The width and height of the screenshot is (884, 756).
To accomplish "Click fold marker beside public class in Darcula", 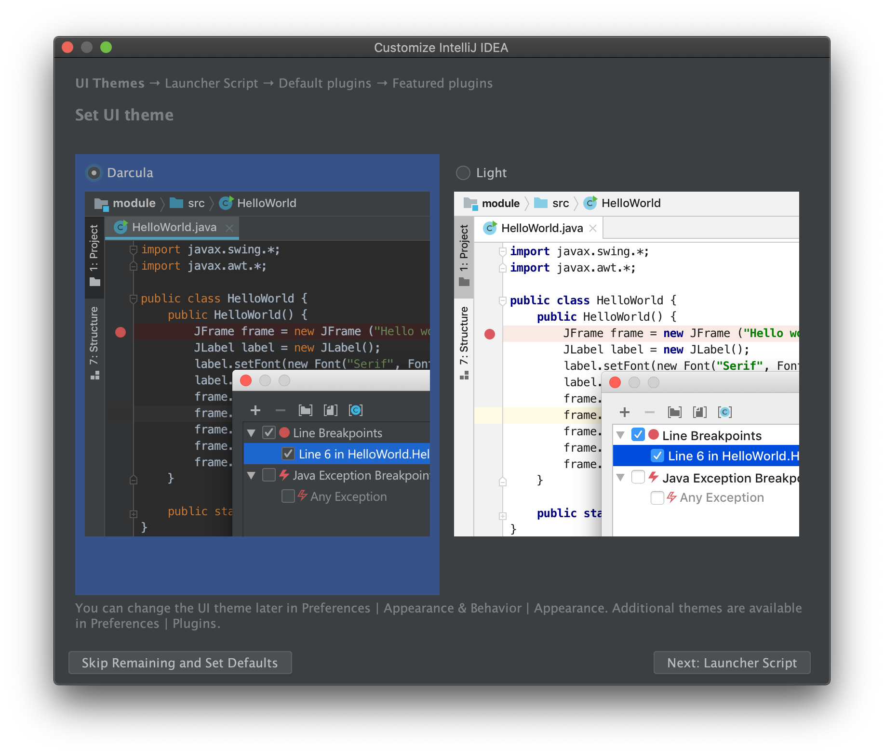I will (x=134, y=299).
